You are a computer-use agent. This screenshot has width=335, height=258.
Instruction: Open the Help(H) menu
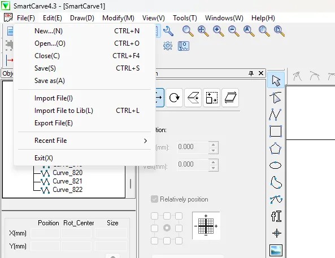263,18
